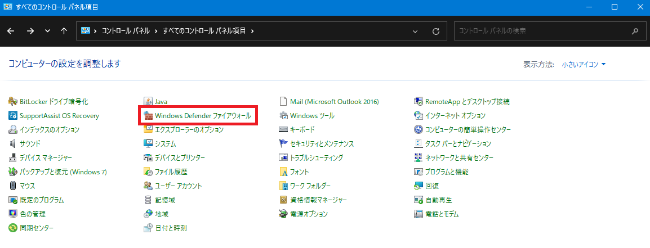Screen dimensions: 650x248
Task: Expand the address bar history chevron
Action: tap(415, 31)
